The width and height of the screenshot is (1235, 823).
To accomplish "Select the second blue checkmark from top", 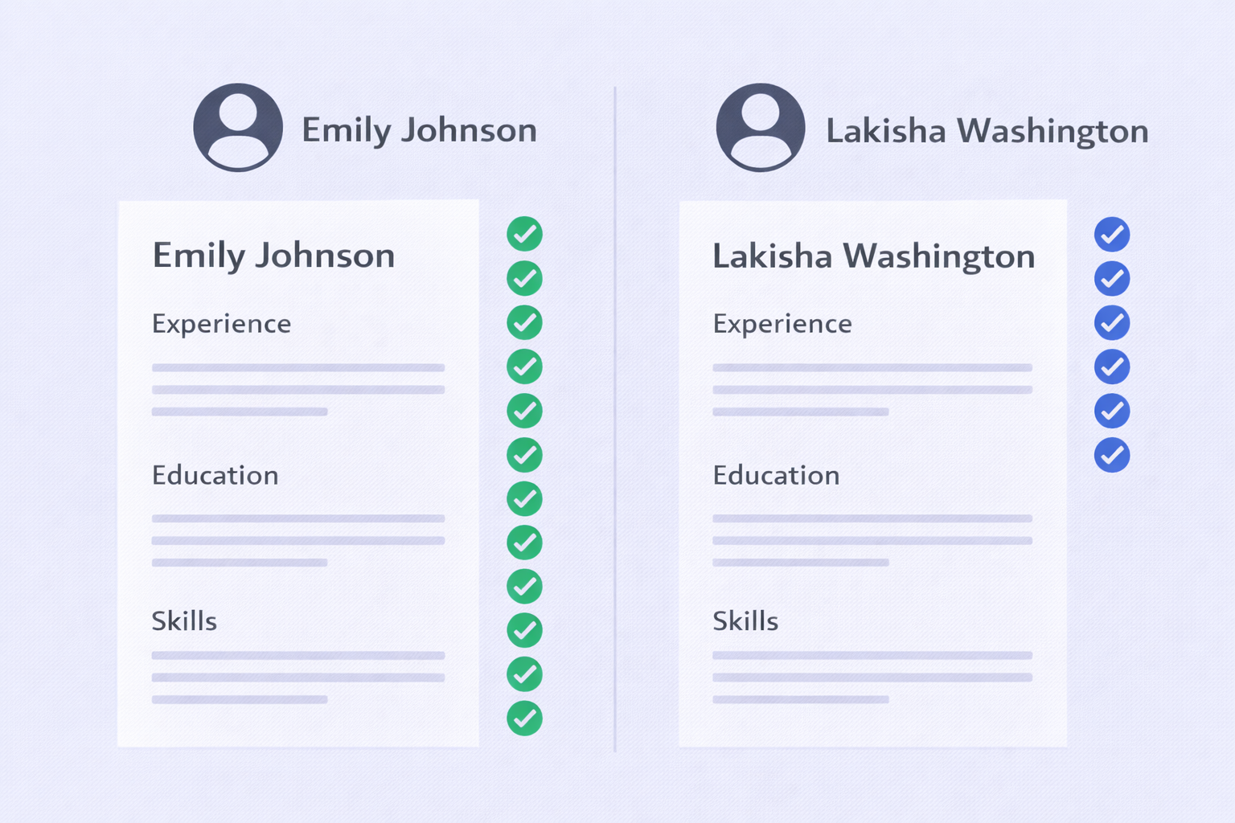I will [1112, 279].
